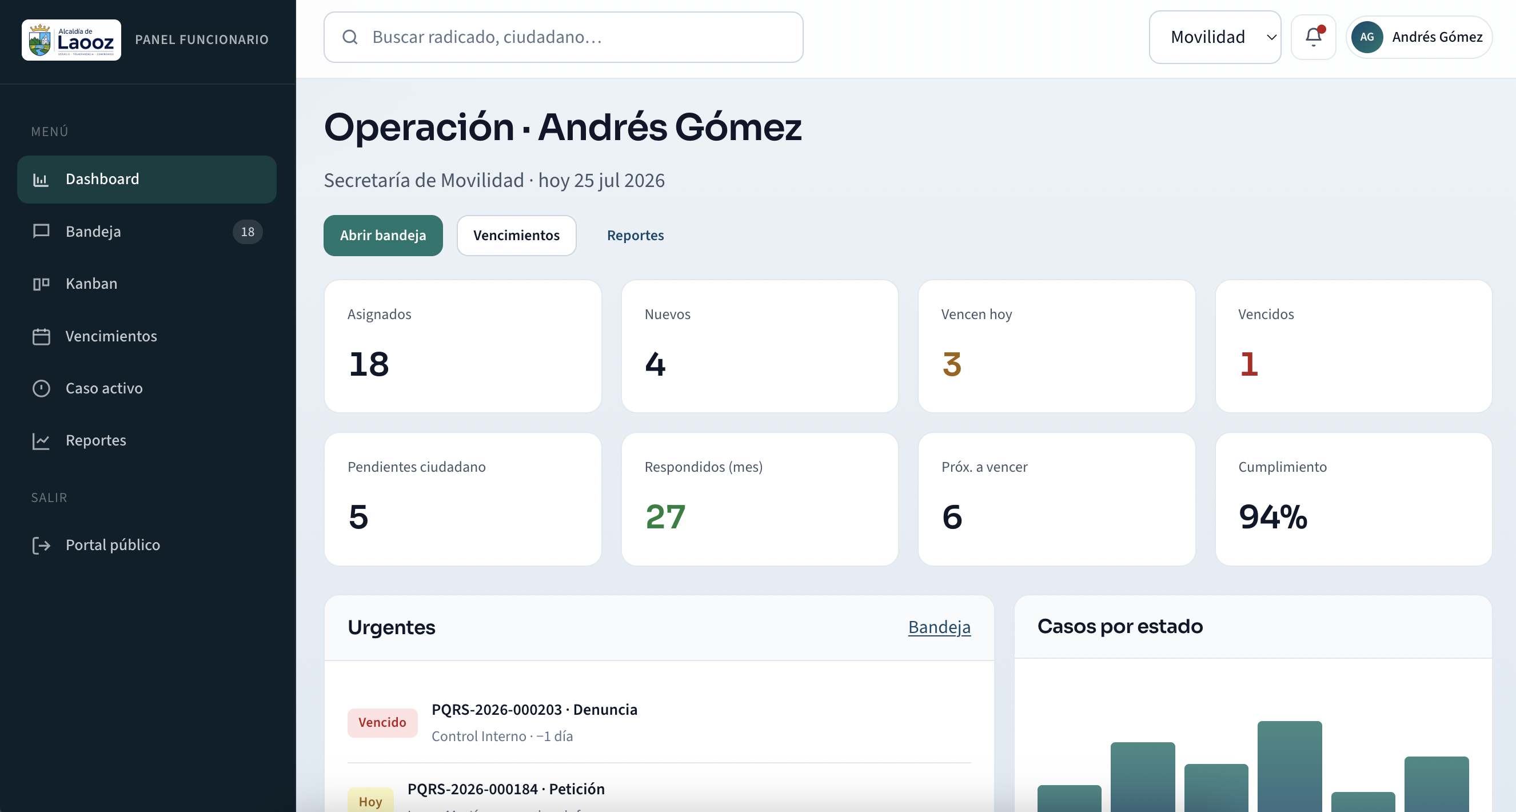
Task: Click the PANEL FUNCIONARIO label
Action: tap(202, 39)
